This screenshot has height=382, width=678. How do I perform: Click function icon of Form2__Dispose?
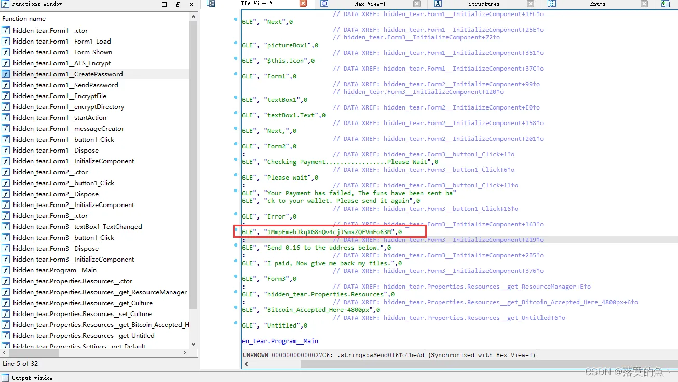pos(6,194)
